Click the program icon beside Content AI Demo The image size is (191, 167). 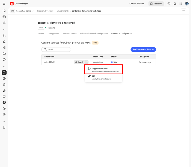click(13, 11)
